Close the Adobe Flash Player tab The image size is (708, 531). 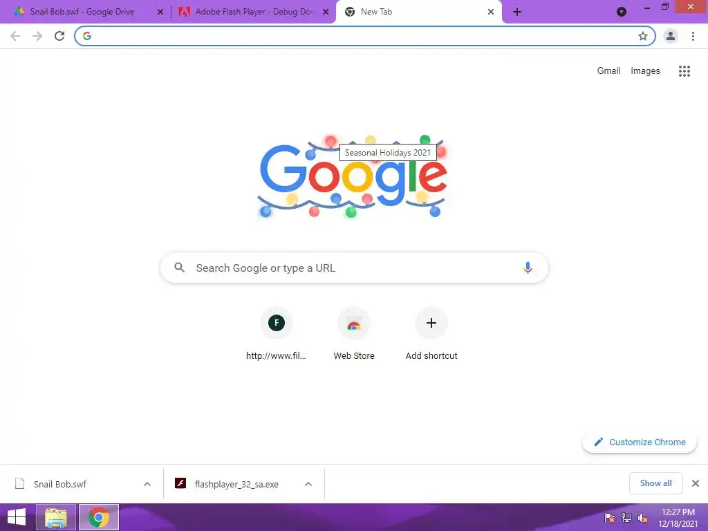[x=326, y=12]
